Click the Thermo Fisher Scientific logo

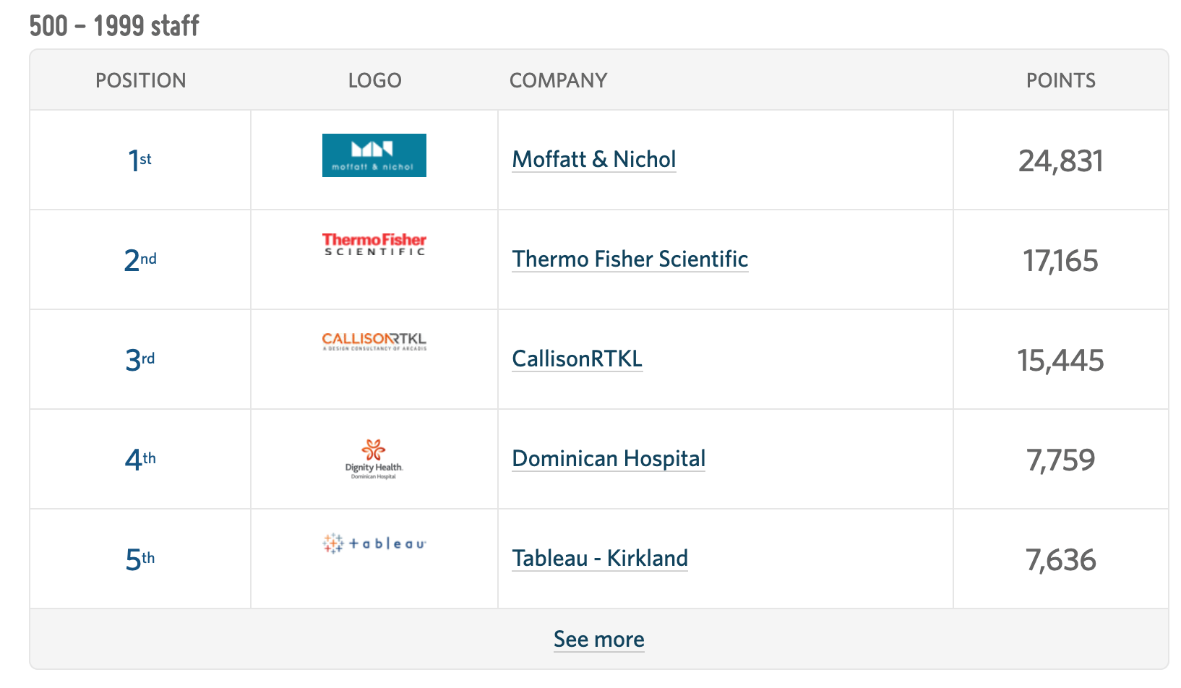click(374, 244)
